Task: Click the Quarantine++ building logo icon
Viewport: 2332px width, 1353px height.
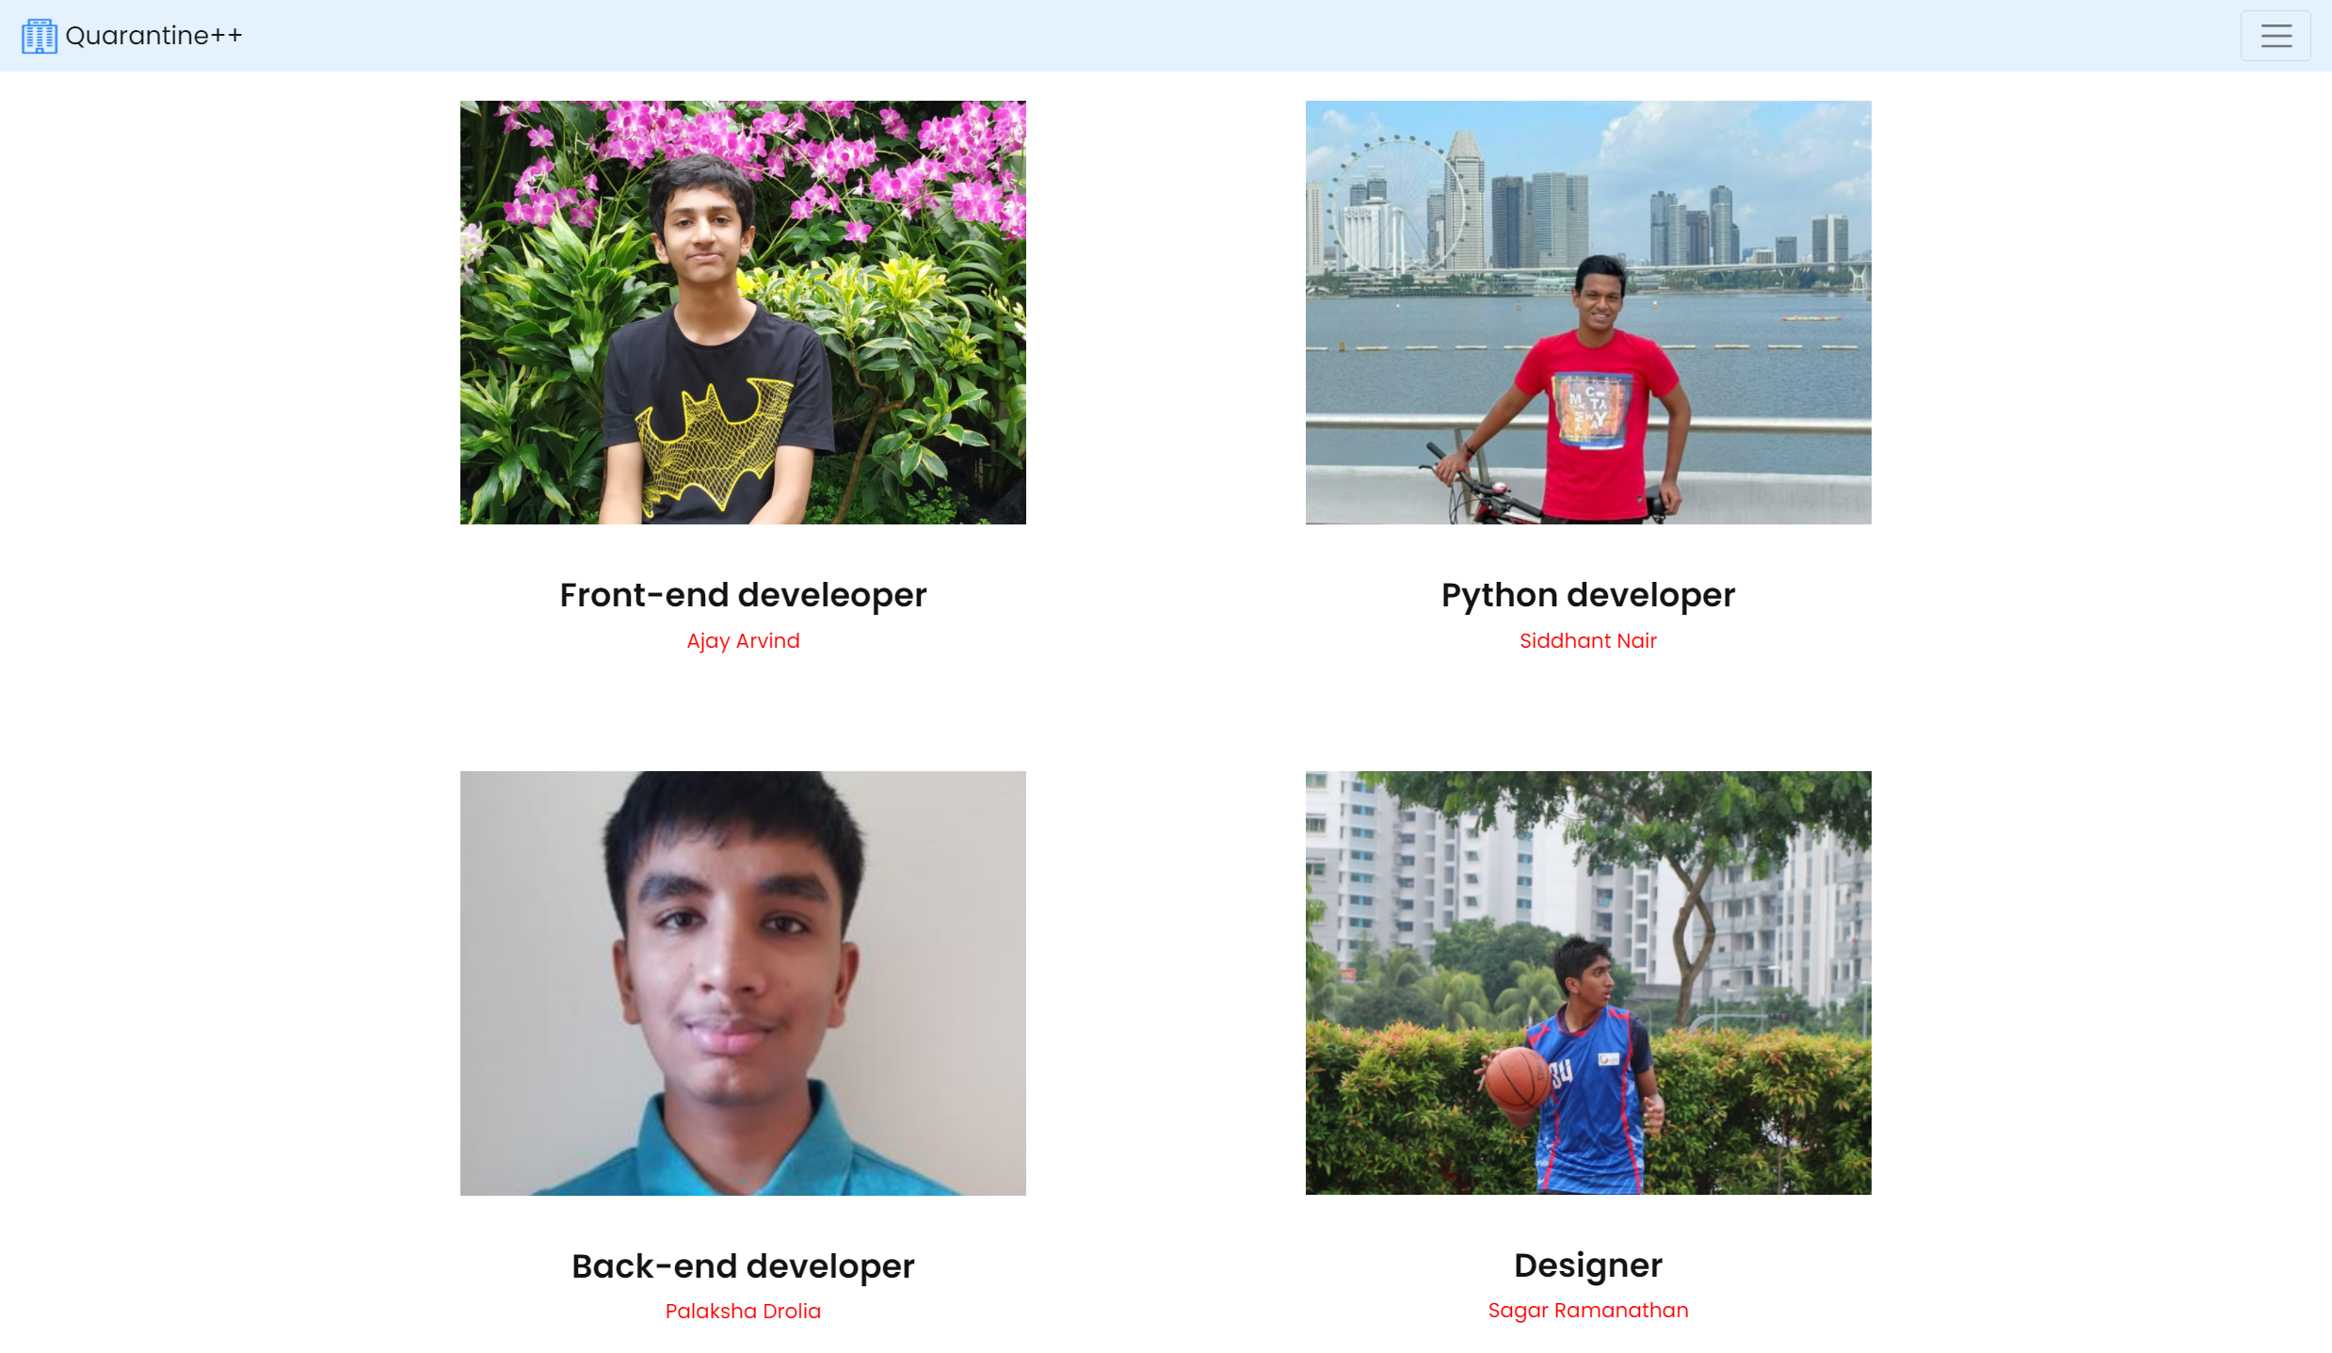Action: click(x=40, y=36)
